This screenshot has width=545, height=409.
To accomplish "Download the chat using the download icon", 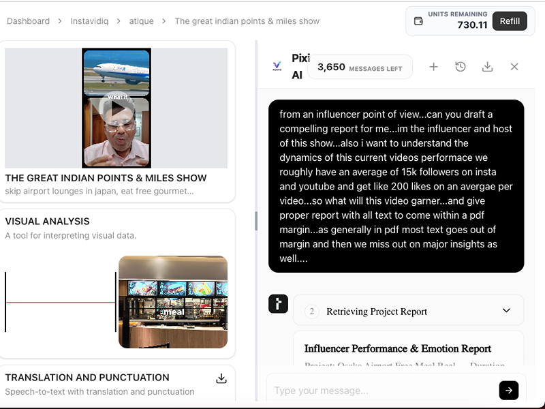I will [x=487, y=67].
